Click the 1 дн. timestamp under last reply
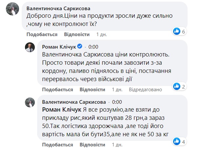 pyautogui.click(x=118, y=145)
